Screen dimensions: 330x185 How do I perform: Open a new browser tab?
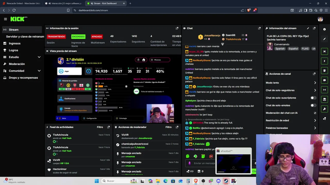click(130, 3)
